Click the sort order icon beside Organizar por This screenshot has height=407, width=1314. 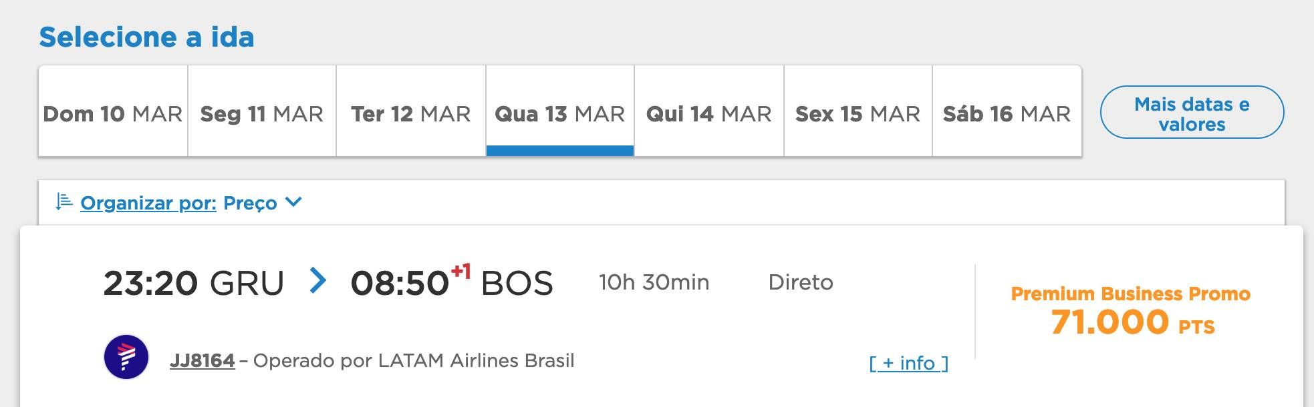pos(63,201)
